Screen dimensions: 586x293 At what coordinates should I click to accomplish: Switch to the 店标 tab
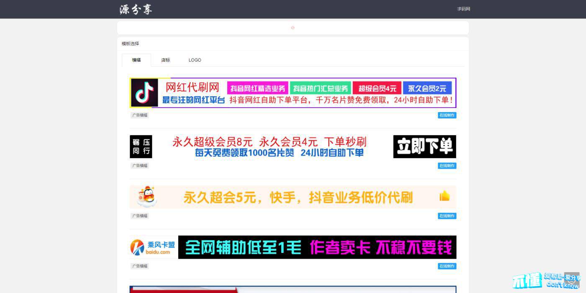(x=166, y=60)
